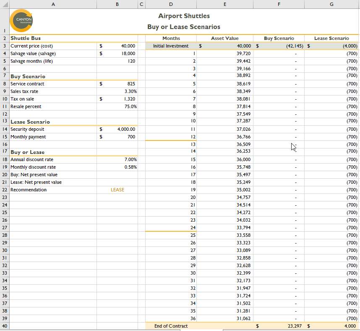Click the LEASE recommendation cell
The width and height of the screenshot is (360, 331).
(x=117, y=190)
